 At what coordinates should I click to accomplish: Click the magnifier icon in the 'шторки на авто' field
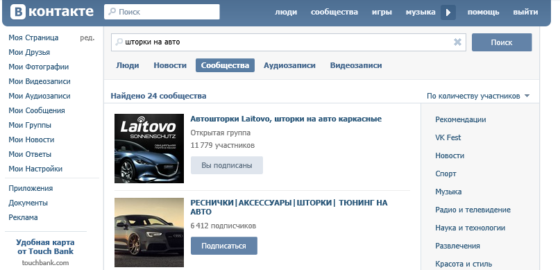119,42
